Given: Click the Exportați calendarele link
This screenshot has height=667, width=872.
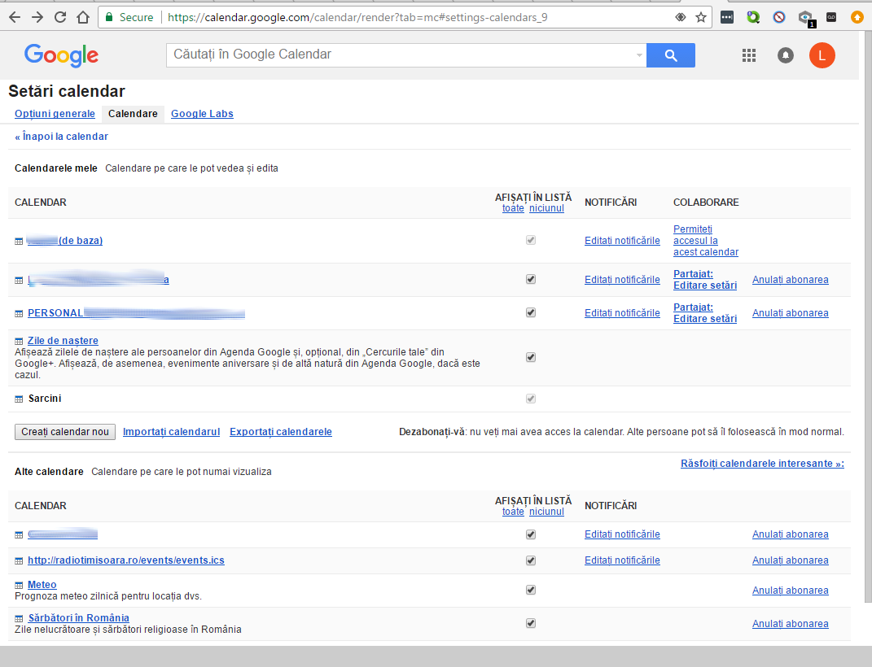Looking at the screenshot, I should [x=280, y=432].
